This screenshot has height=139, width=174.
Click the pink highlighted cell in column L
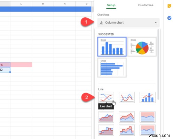click(x=21, y=65)
